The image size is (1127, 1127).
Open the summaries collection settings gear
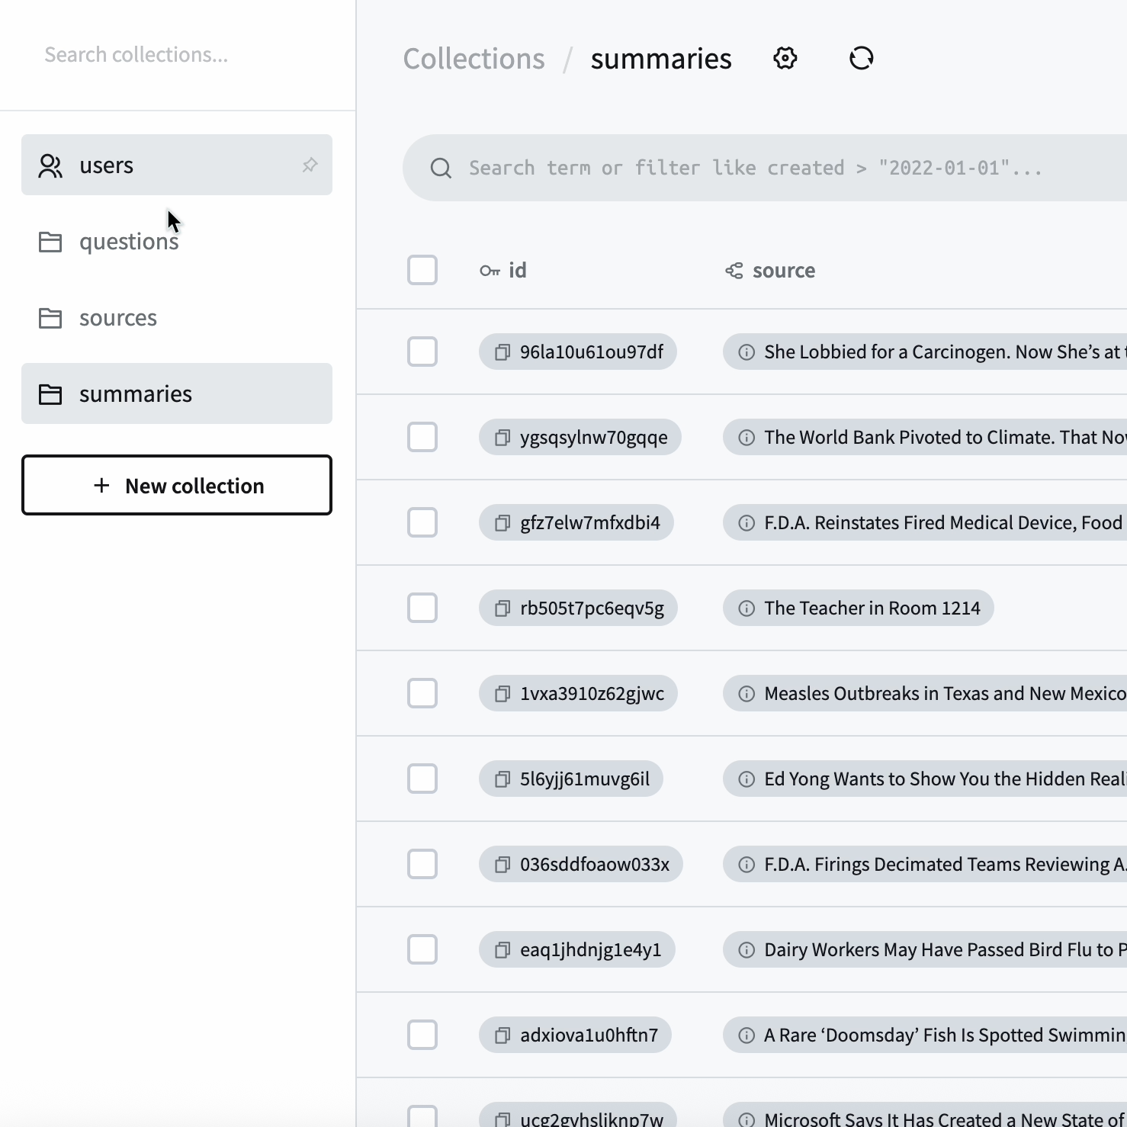(x=785, y=59)
